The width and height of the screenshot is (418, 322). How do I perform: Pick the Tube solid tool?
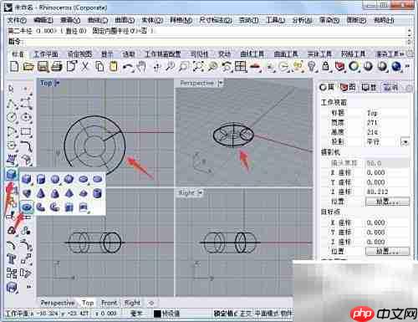[x=97, y=193]
